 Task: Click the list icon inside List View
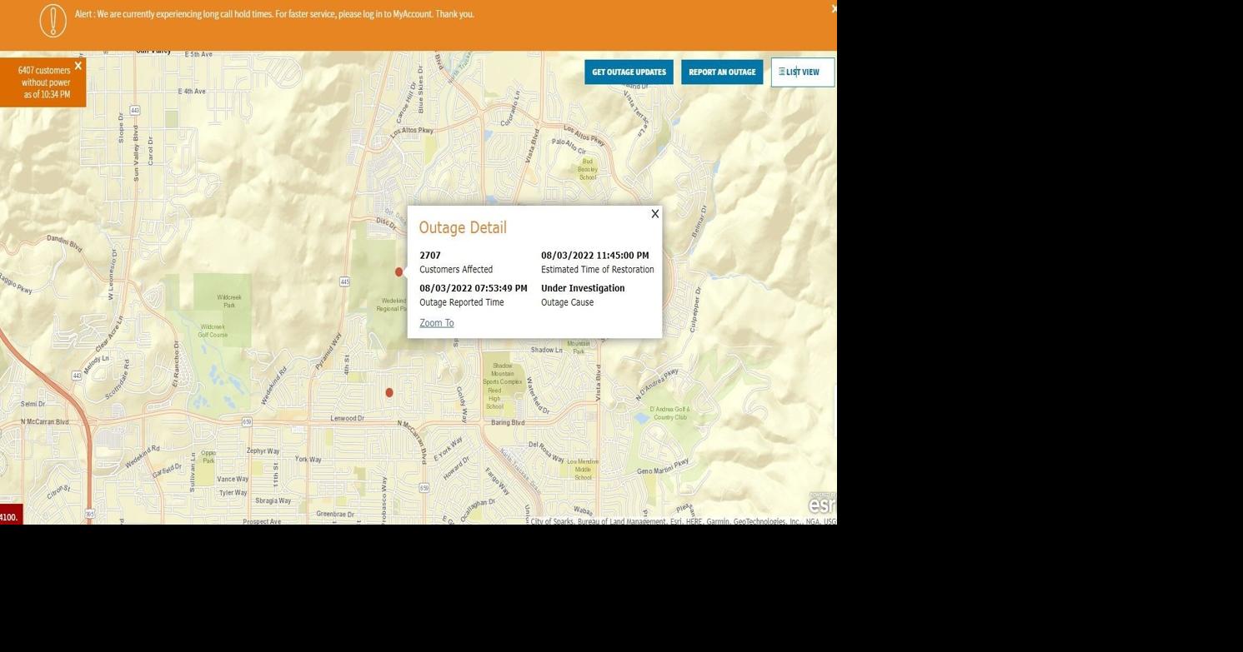[x=781, y=72]
